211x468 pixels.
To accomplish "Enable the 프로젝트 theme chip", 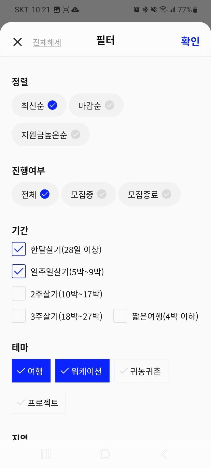I will pos(39,402).
